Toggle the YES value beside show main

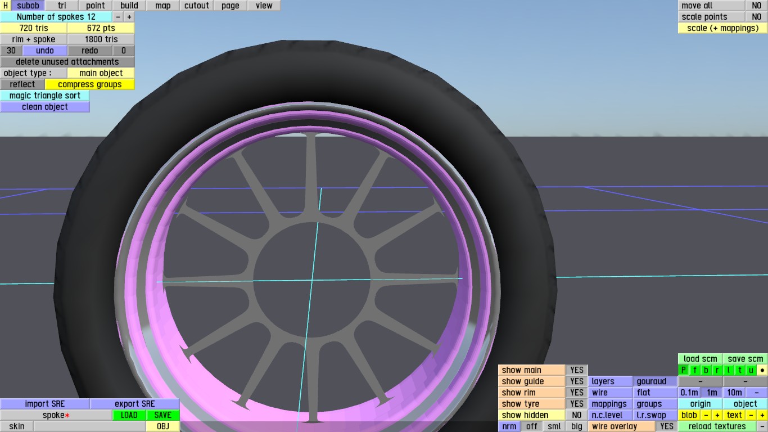[x=577, y=370]
